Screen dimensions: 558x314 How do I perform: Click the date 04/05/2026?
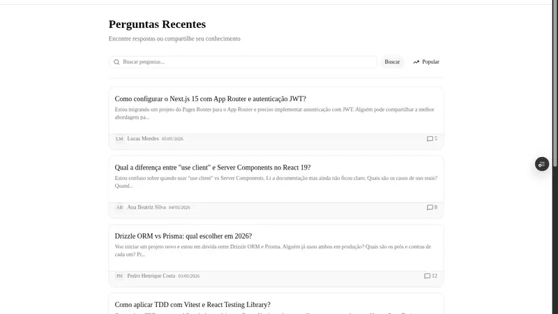click(179, 207)
